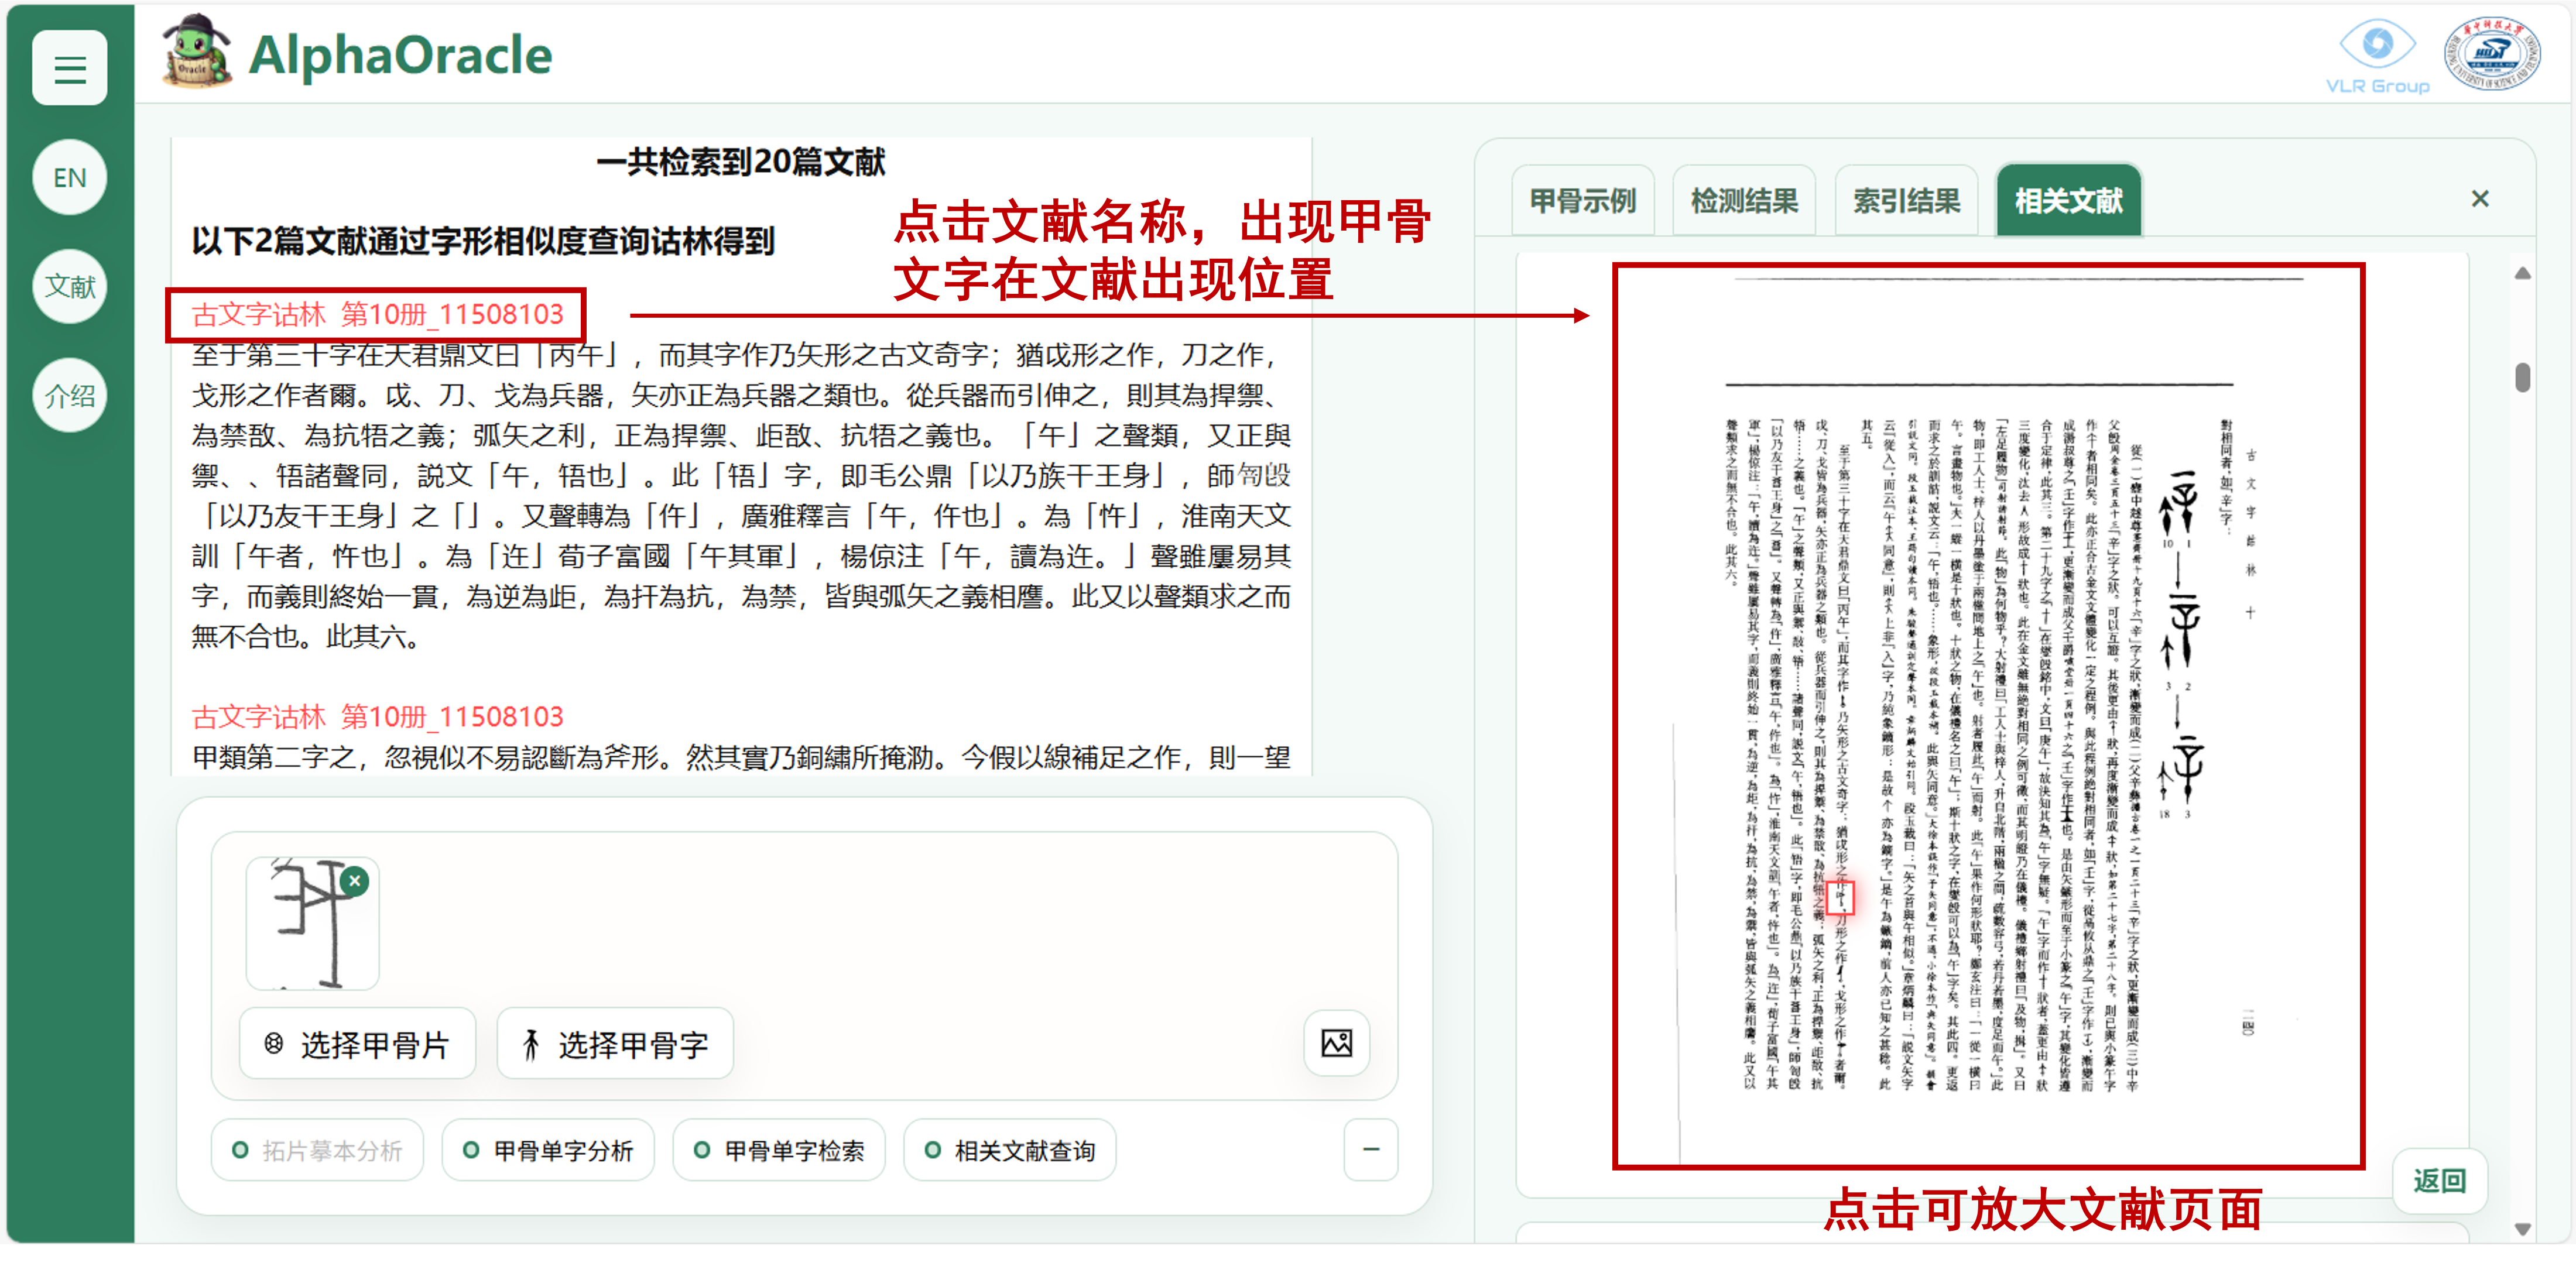Image resolution: width=2576 pixels, height=1266 pixels.
Task: Open the 文献 sidebar section
Action: coord(69,287)
